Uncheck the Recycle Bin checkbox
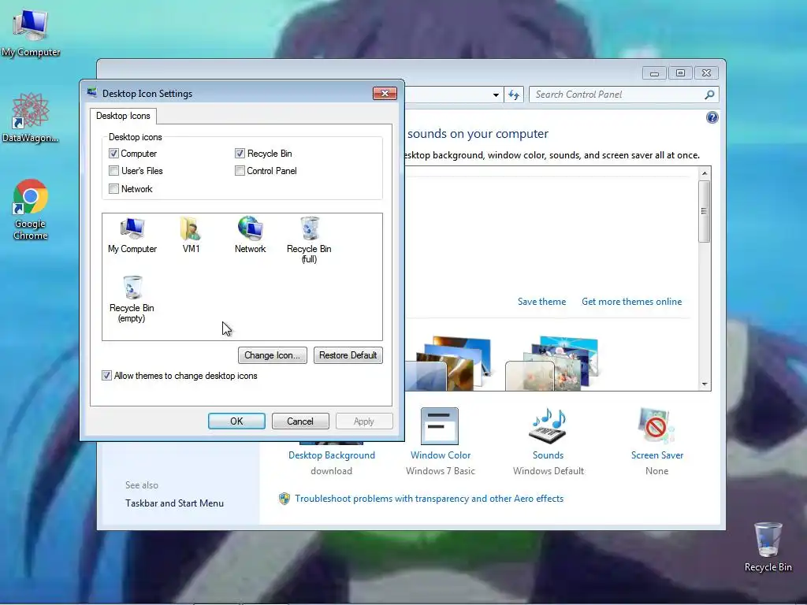 pyautogui.click(x=240, y=154)
